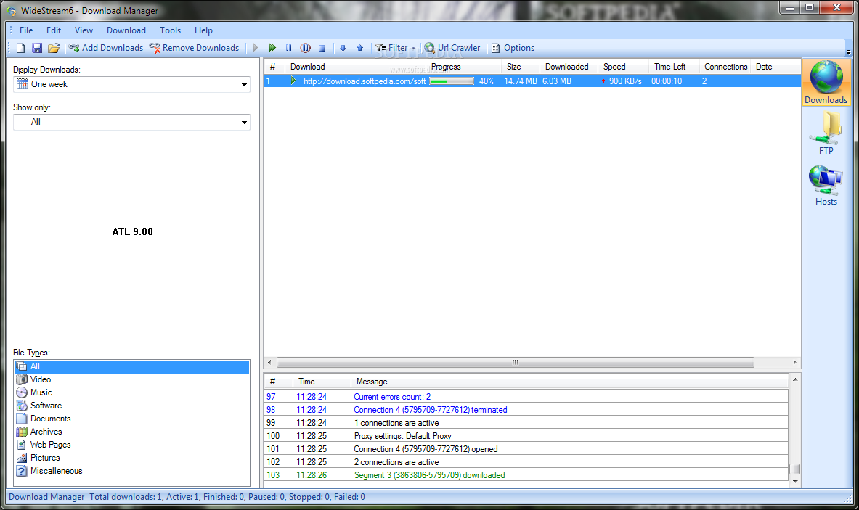Select log entry 'Connection 4 (5795709-7727612) terminated'
The image size is (859, 510).
click(x=526, y=410)
